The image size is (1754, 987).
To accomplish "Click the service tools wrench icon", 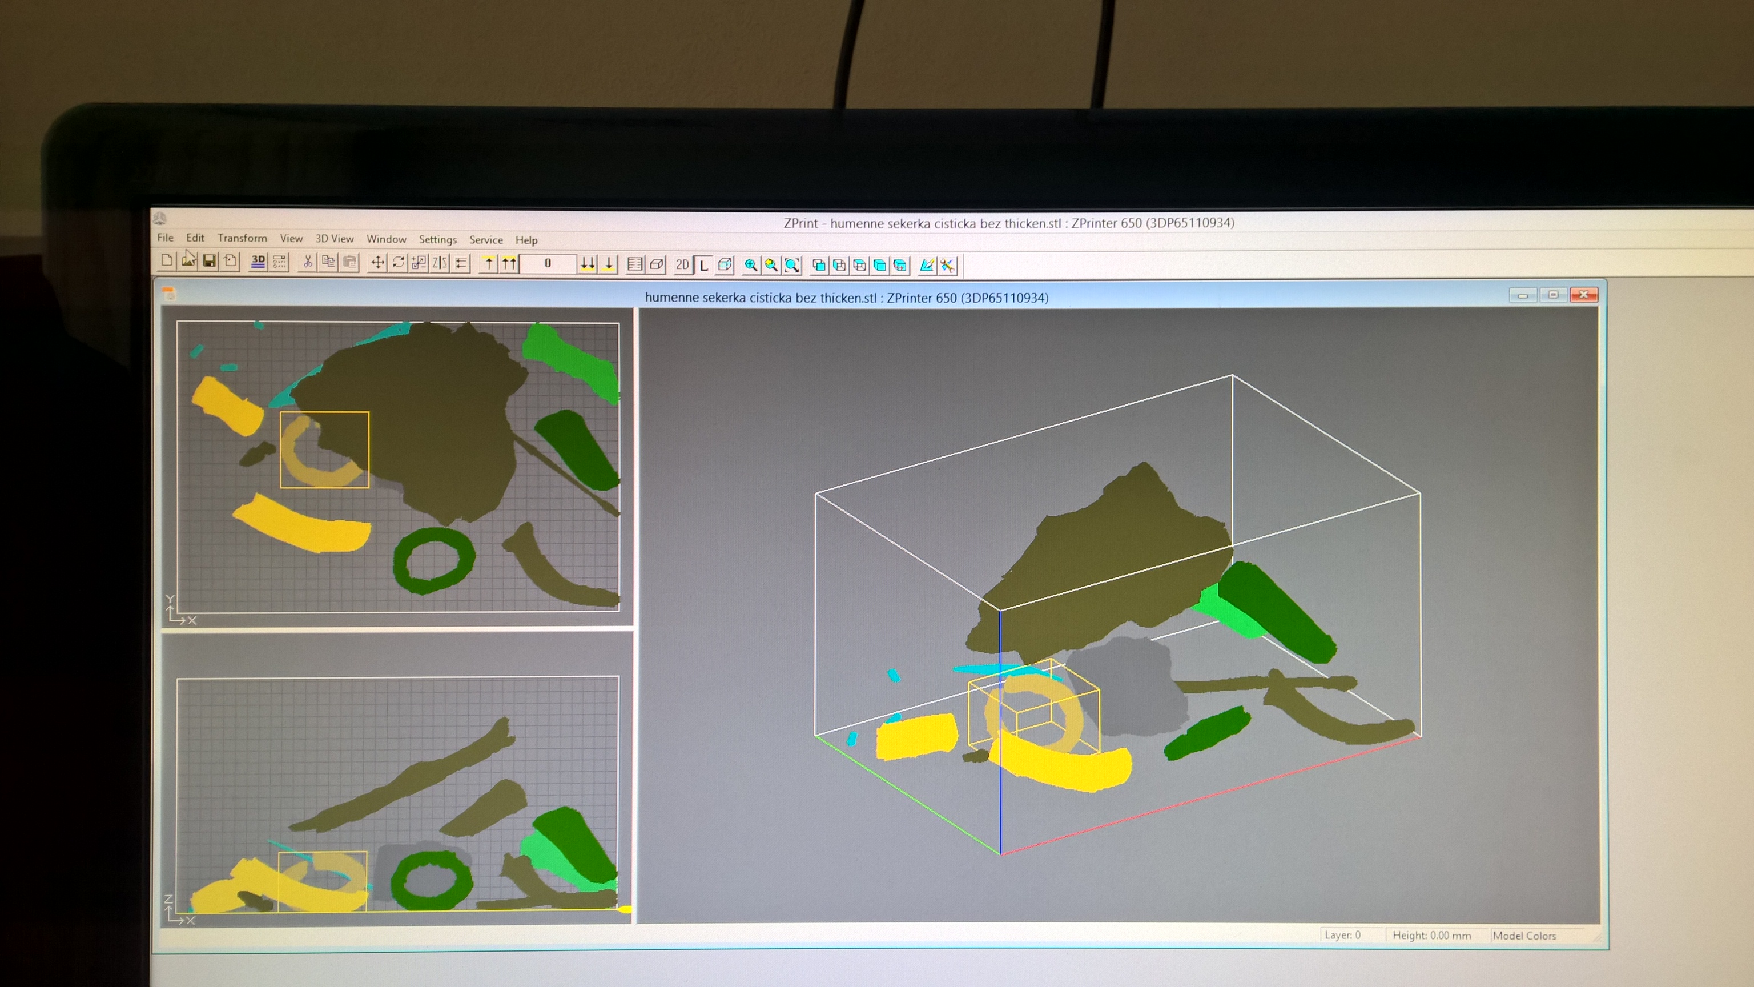I will click(x=948, y=266).
